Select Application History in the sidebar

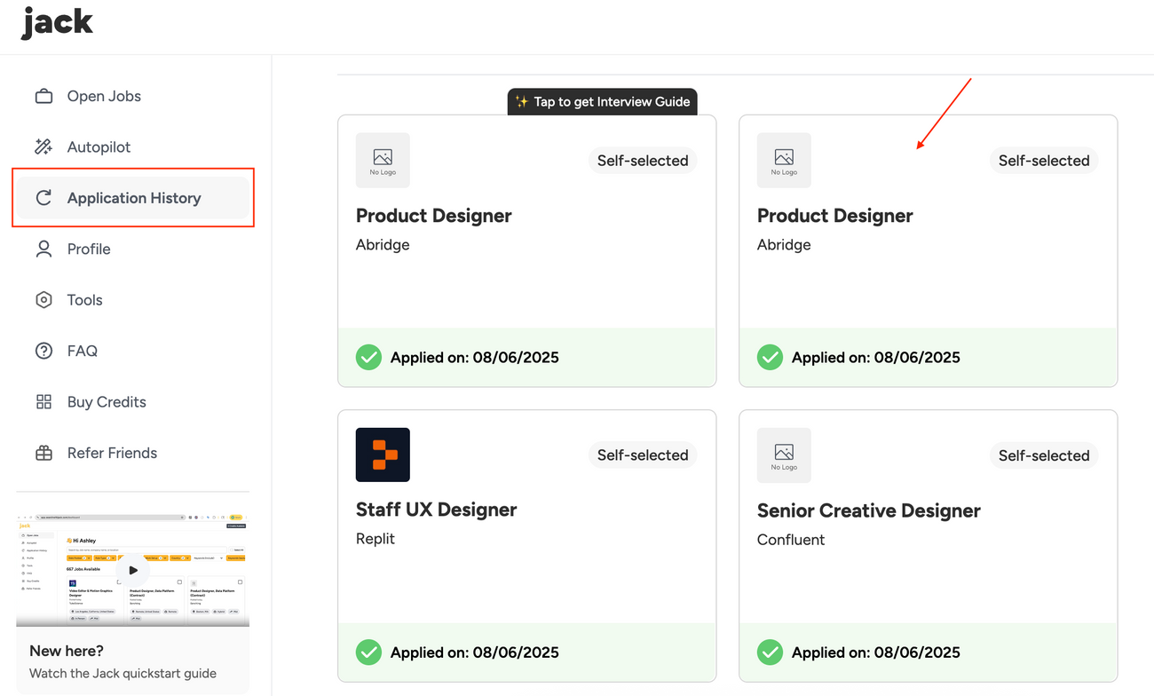(133, 197)
